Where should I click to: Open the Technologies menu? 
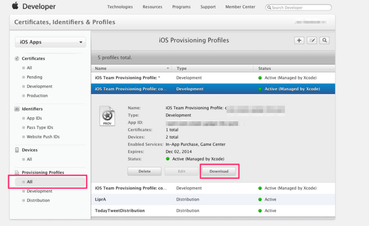point(120,7)
